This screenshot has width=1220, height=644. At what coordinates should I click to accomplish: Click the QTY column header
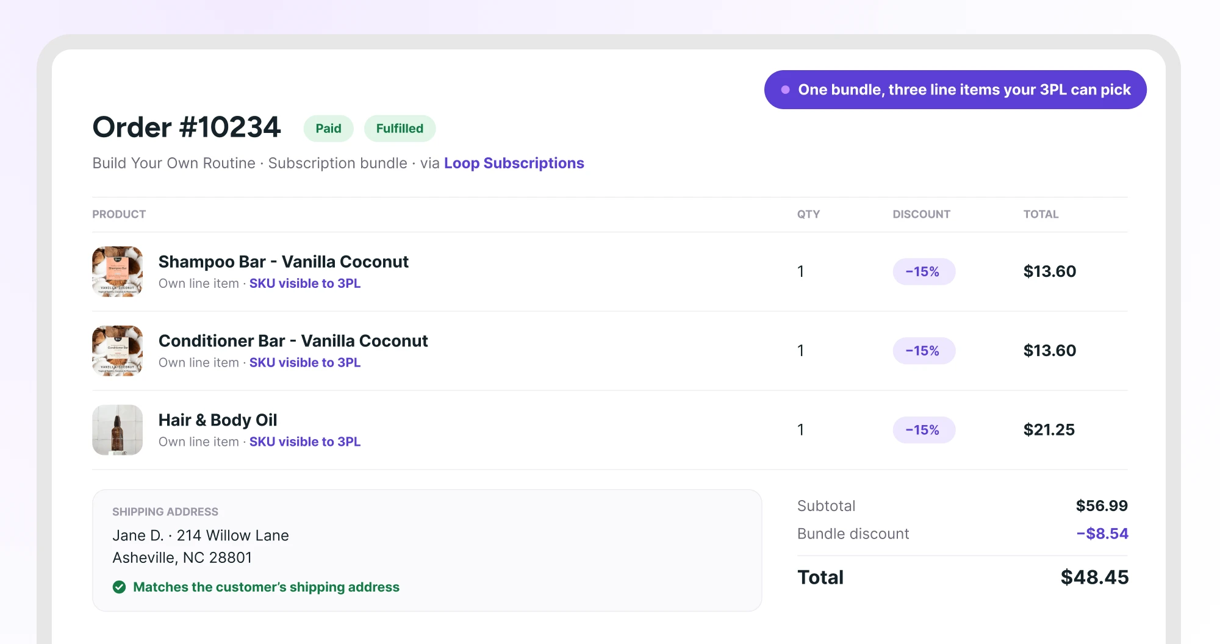808,214
